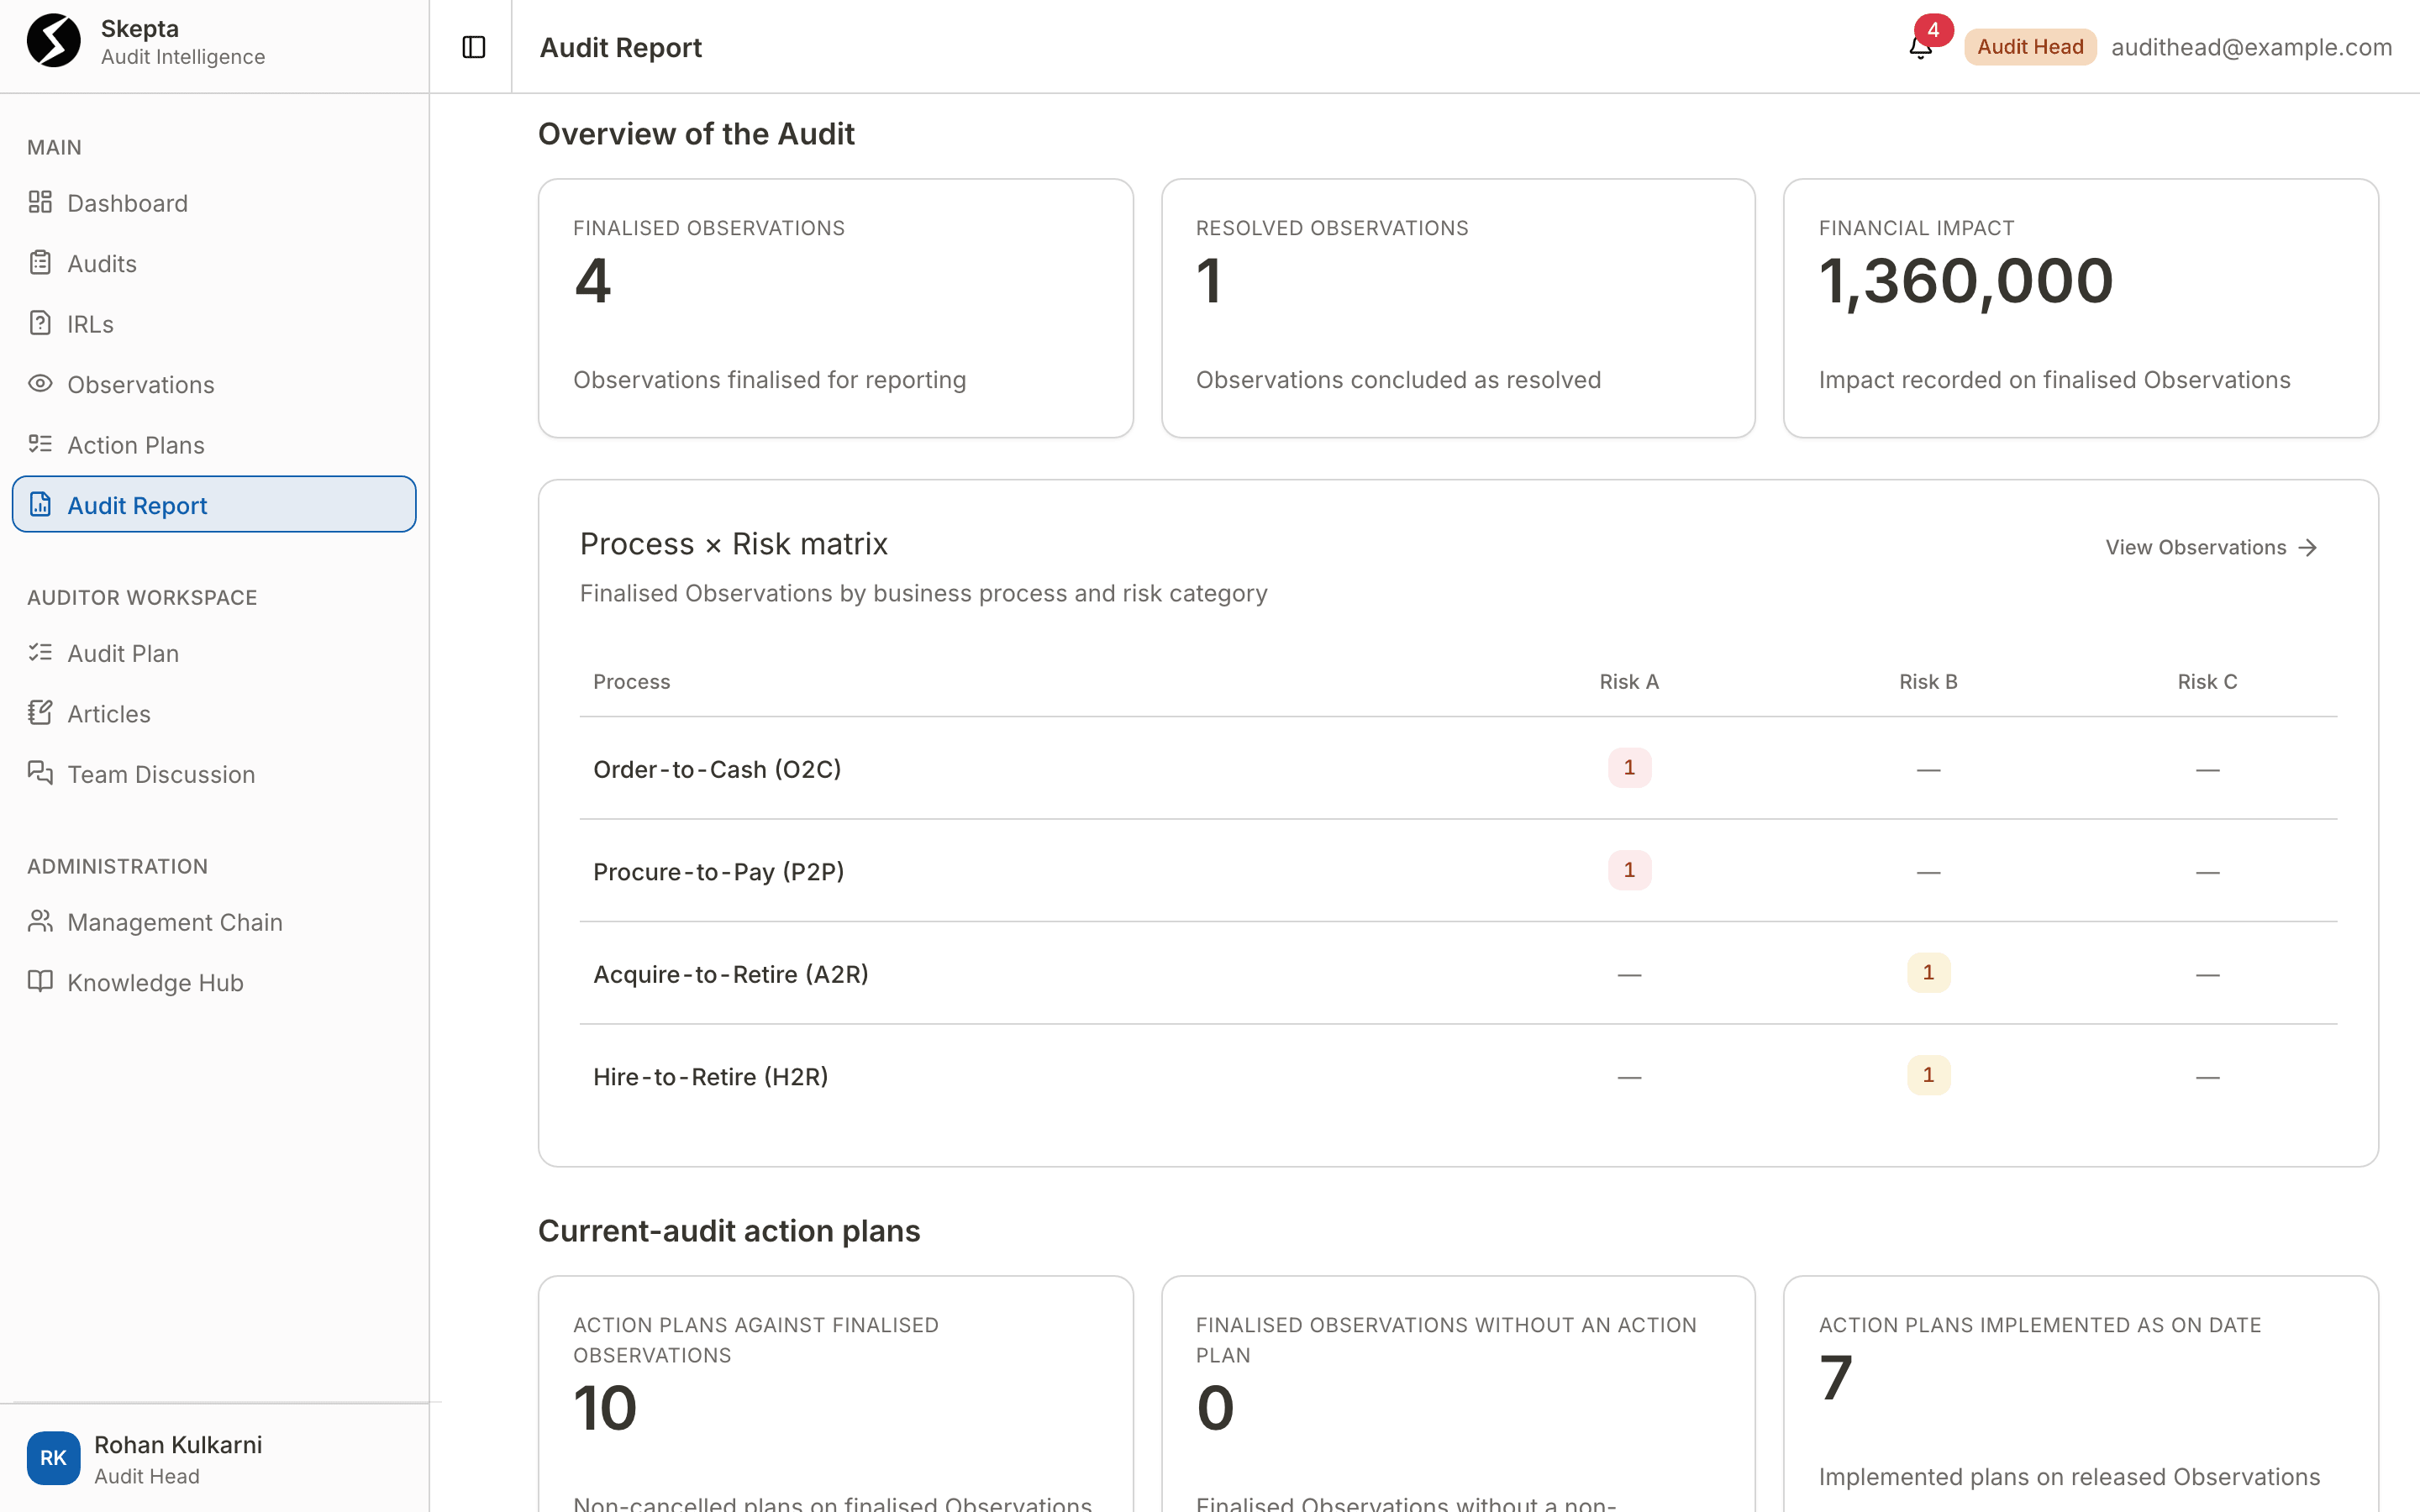This screenshot has height=1512, width=2420.
Task: Click the Observations eye icon
Action: pyautogui.click(x=40, y=384)
